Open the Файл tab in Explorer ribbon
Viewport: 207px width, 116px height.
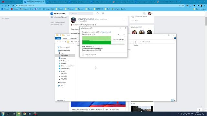point(58,38)
